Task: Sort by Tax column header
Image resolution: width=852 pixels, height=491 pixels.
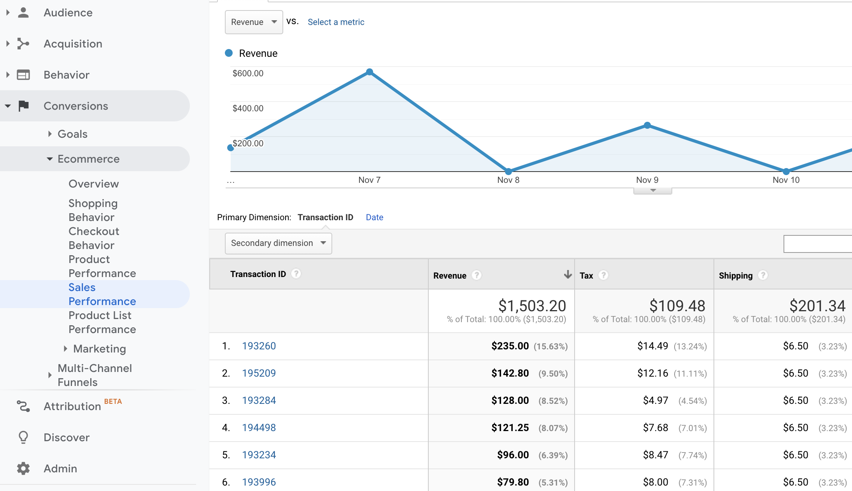Action: 586,275
